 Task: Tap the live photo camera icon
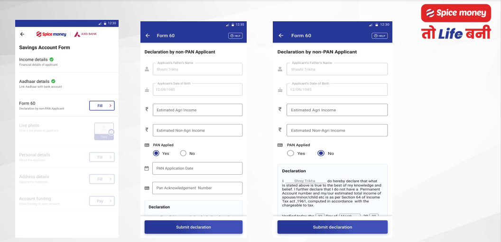[111, 132]
